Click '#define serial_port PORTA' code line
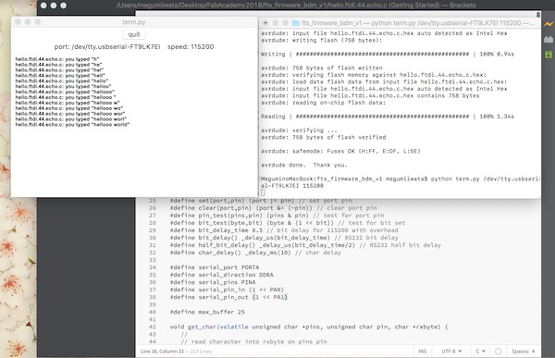 pyautogui.click(x=215, y=267)
